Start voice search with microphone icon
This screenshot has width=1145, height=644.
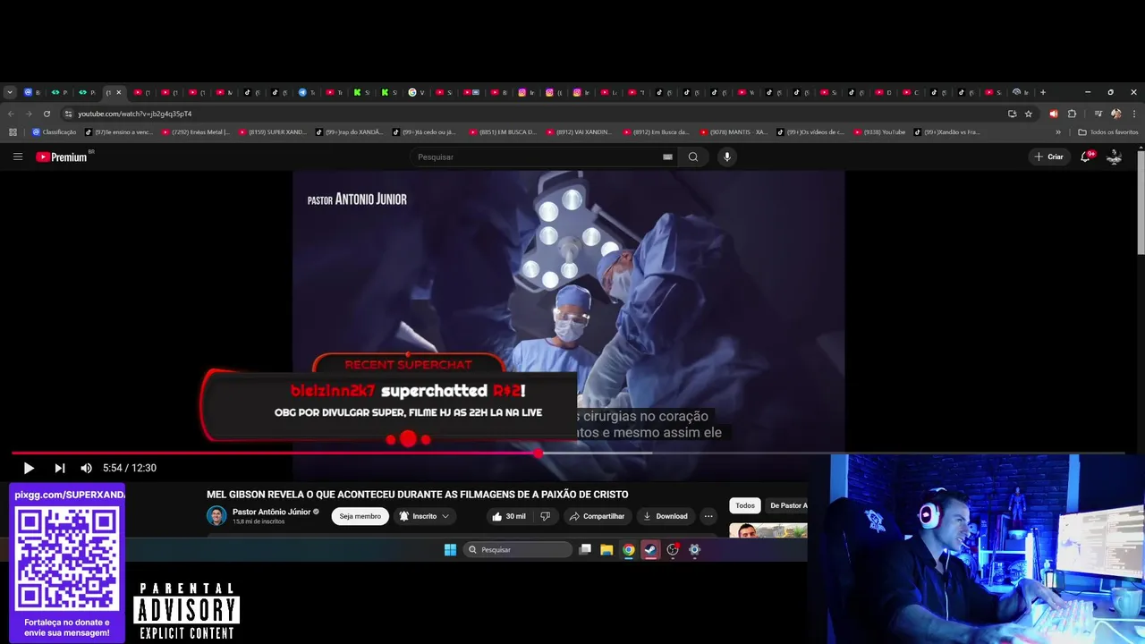point(726,157)
